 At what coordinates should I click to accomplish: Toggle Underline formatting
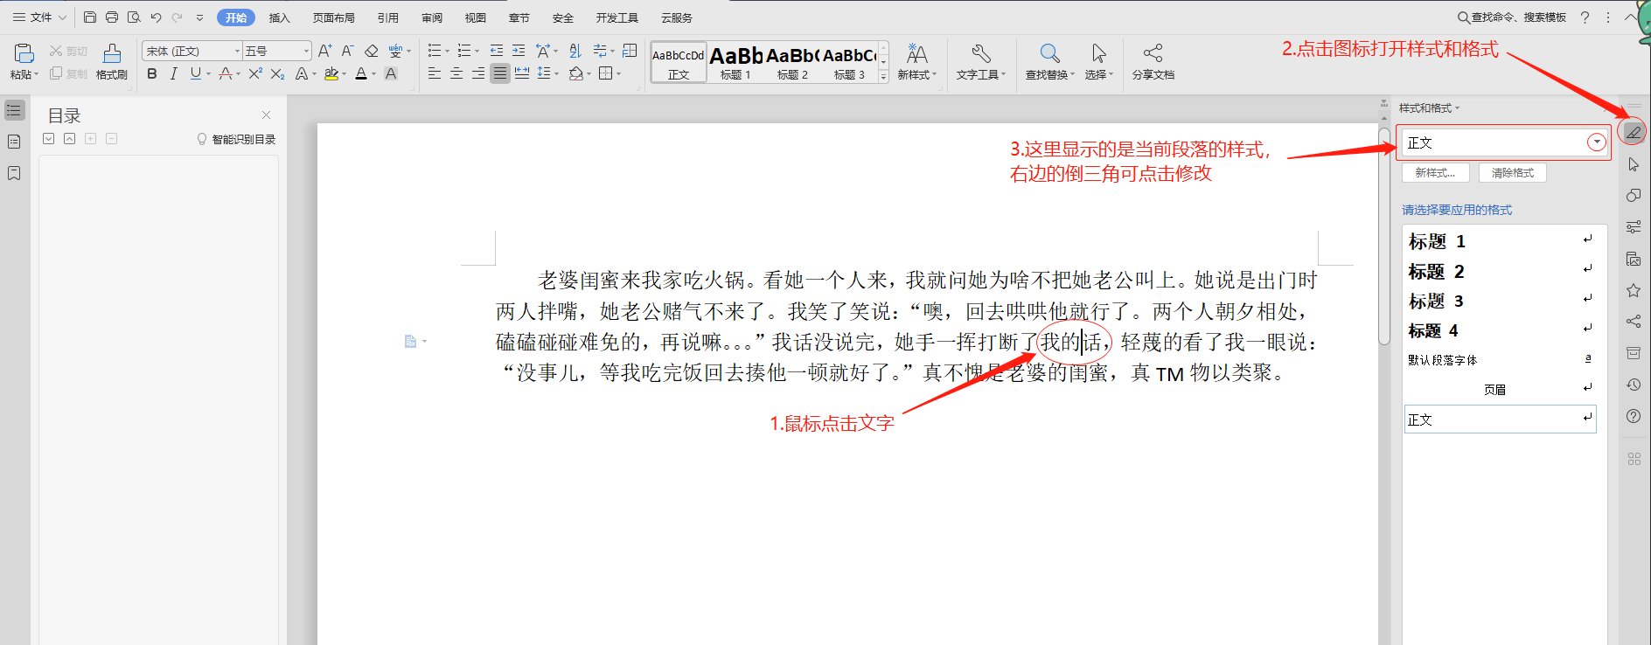coord(195,73)
